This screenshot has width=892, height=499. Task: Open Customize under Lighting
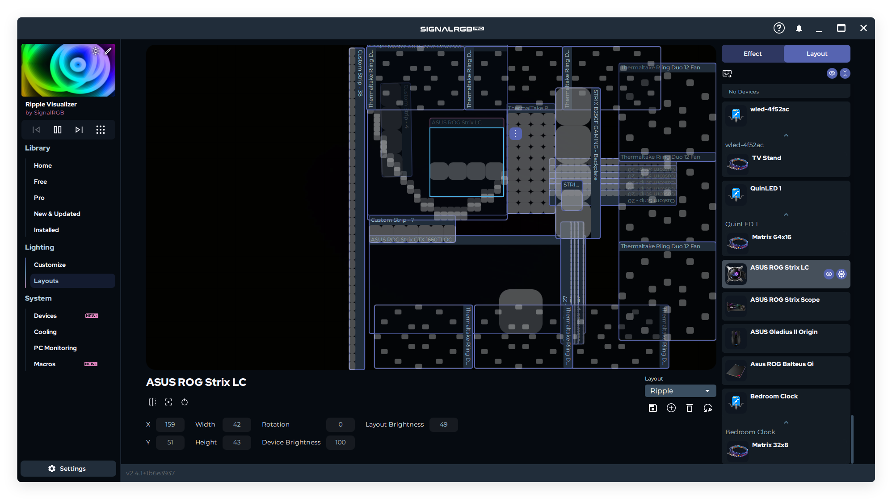[x=50, y=265]
